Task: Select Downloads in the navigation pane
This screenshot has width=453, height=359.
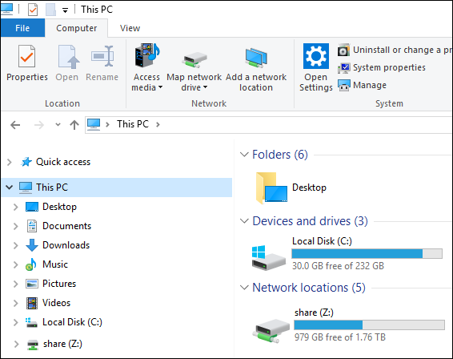Action: 66,245
